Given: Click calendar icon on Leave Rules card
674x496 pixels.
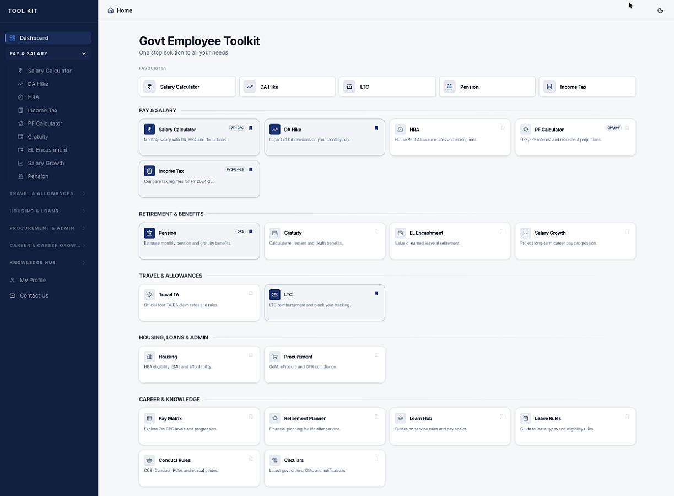Looking at the screenshot, I should (x=526, y=418).
